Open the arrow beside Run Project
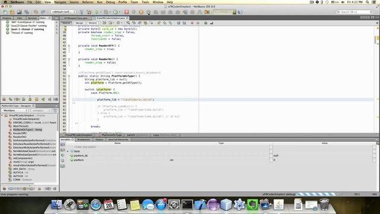 100,12
